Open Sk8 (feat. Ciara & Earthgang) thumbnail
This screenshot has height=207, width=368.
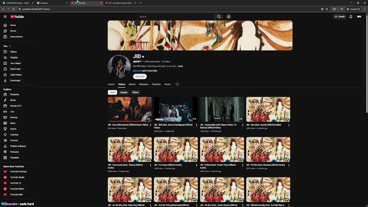176,109
